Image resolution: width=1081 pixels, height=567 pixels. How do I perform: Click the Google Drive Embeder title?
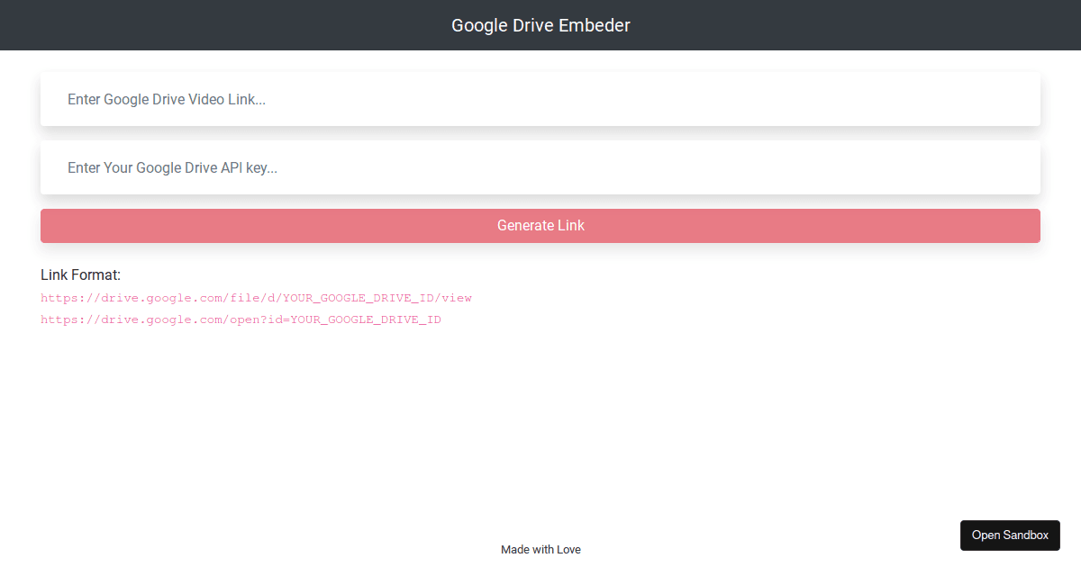click(540, 25)
